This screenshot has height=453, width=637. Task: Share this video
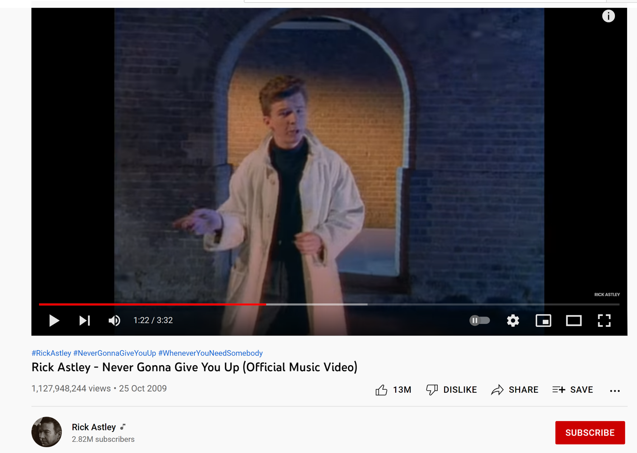pyautogui.click(x=515, y=390)
